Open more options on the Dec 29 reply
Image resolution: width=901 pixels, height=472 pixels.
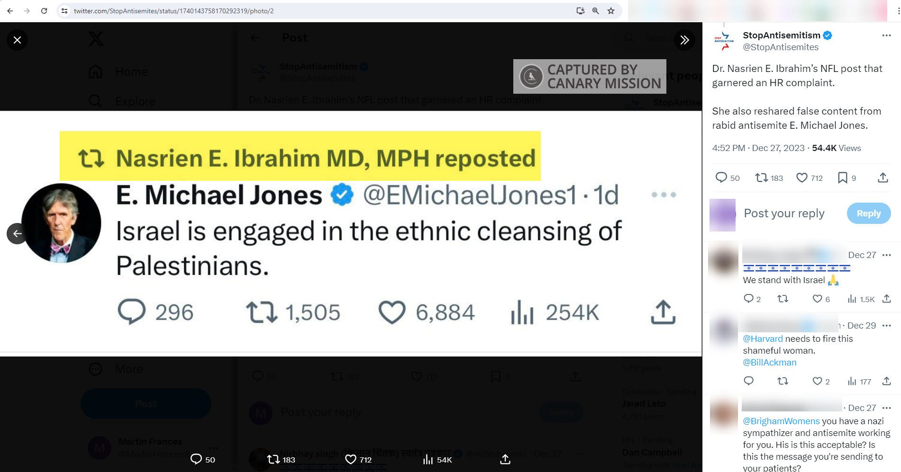(887, 325)
